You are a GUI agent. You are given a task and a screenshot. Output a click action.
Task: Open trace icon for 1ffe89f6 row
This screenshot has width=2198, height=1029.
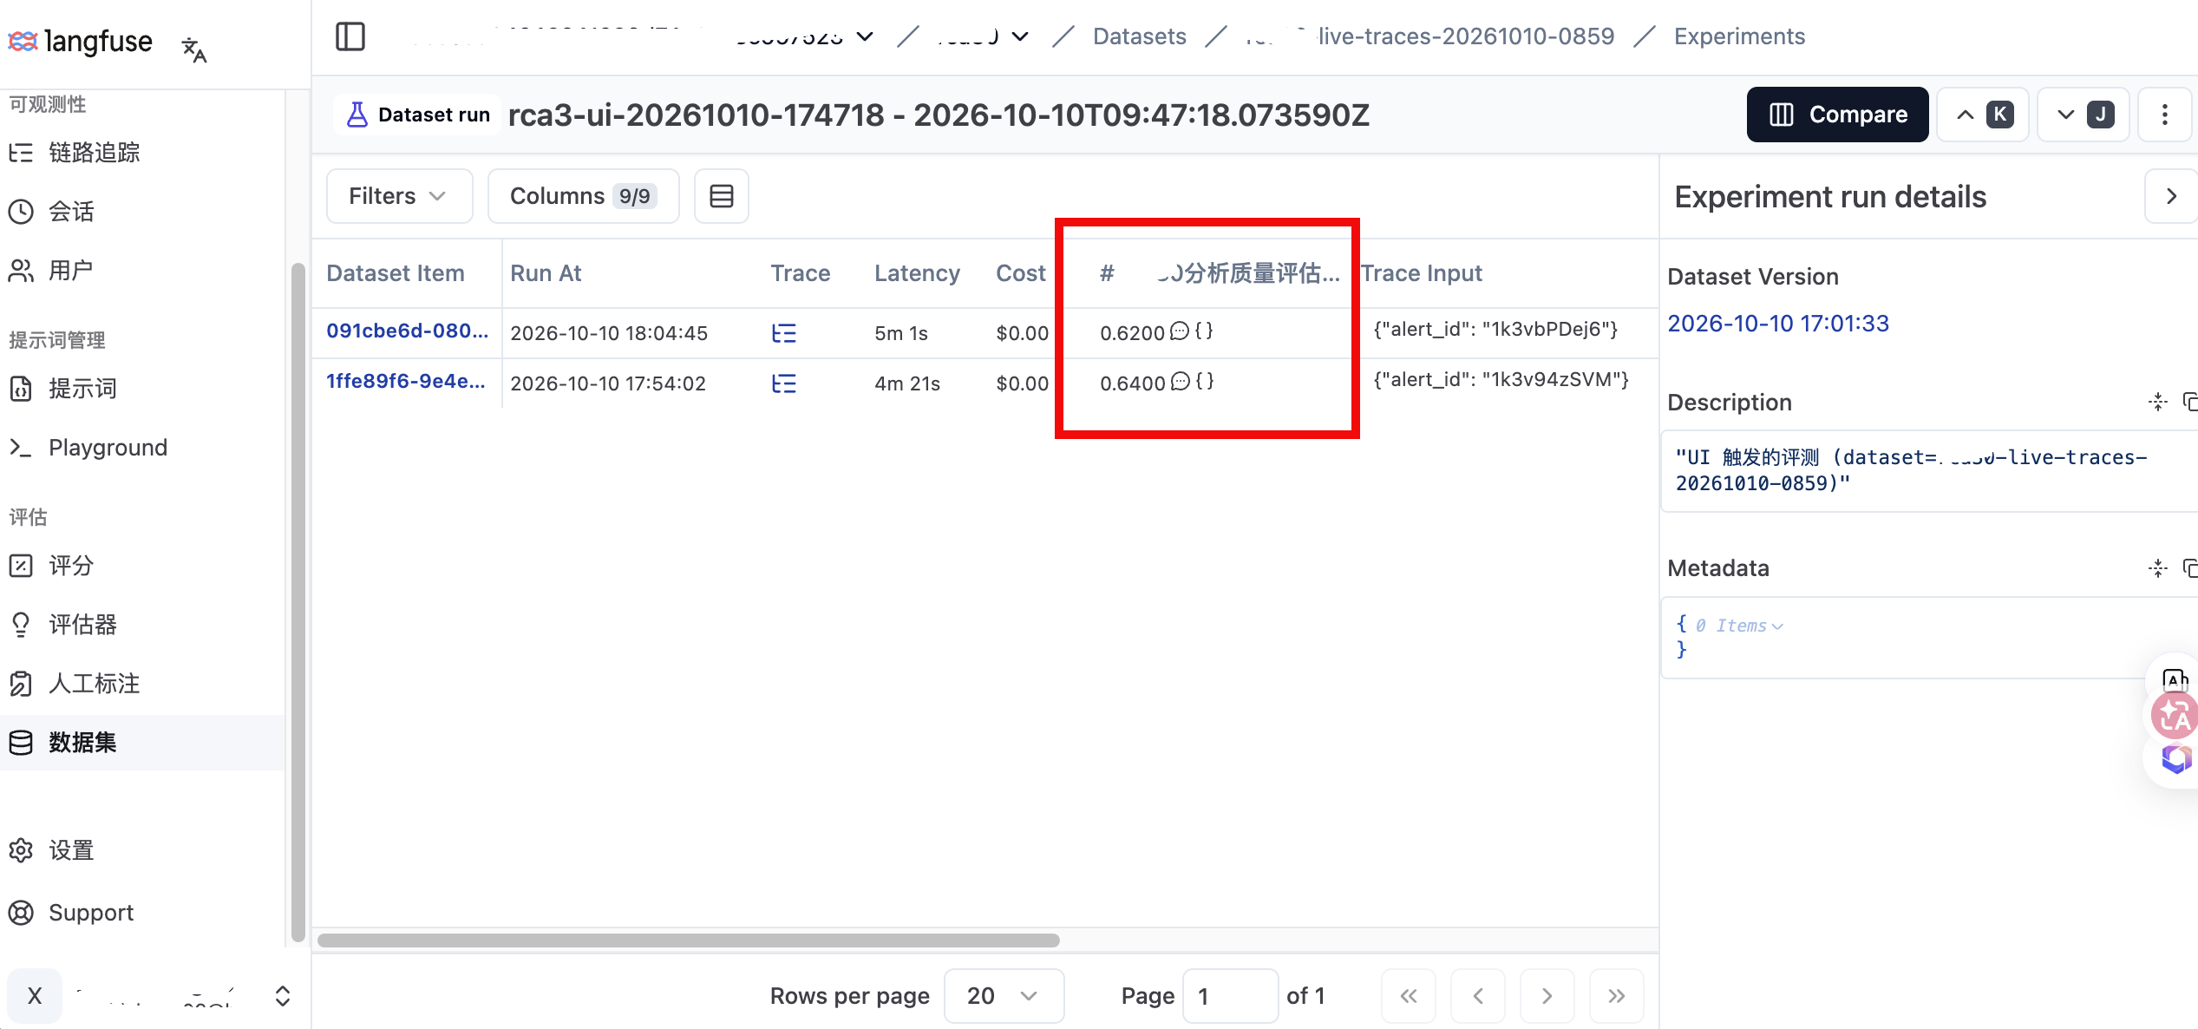coord(784,383)
